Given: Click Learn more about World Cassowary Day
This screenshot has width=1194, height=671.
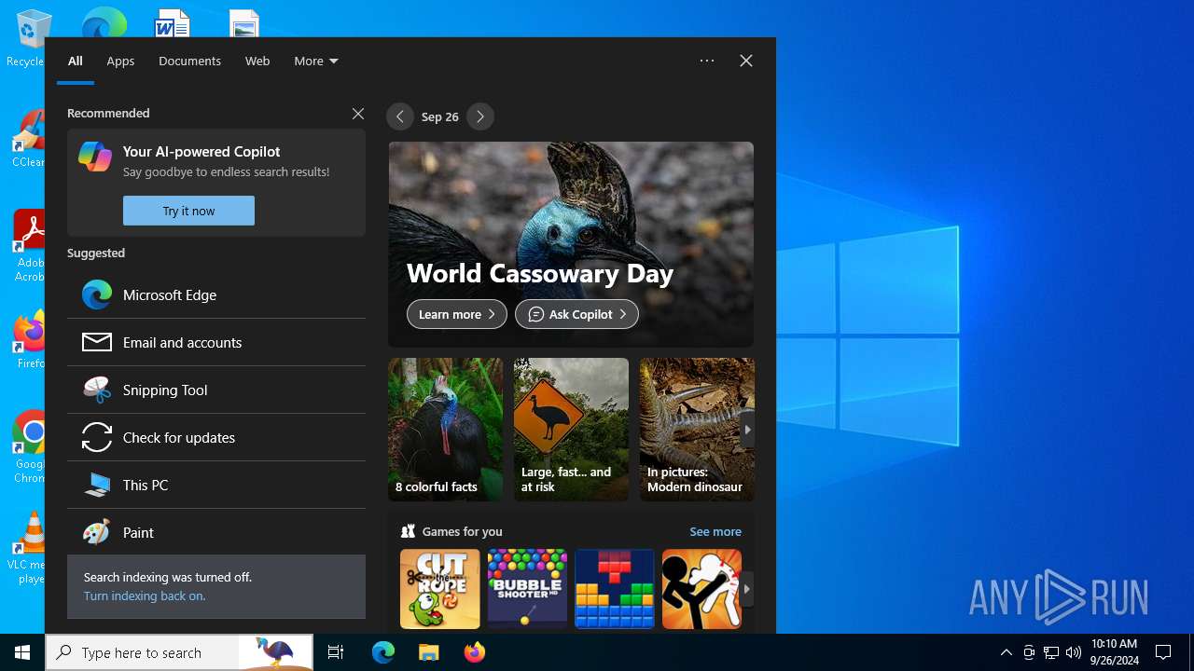Looking at the screenshot, I should click(457, 314).
